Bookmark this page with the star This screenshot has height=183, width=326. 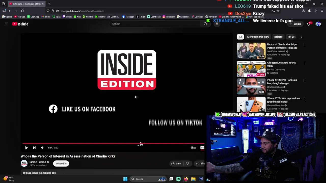[x=278, y=11]
